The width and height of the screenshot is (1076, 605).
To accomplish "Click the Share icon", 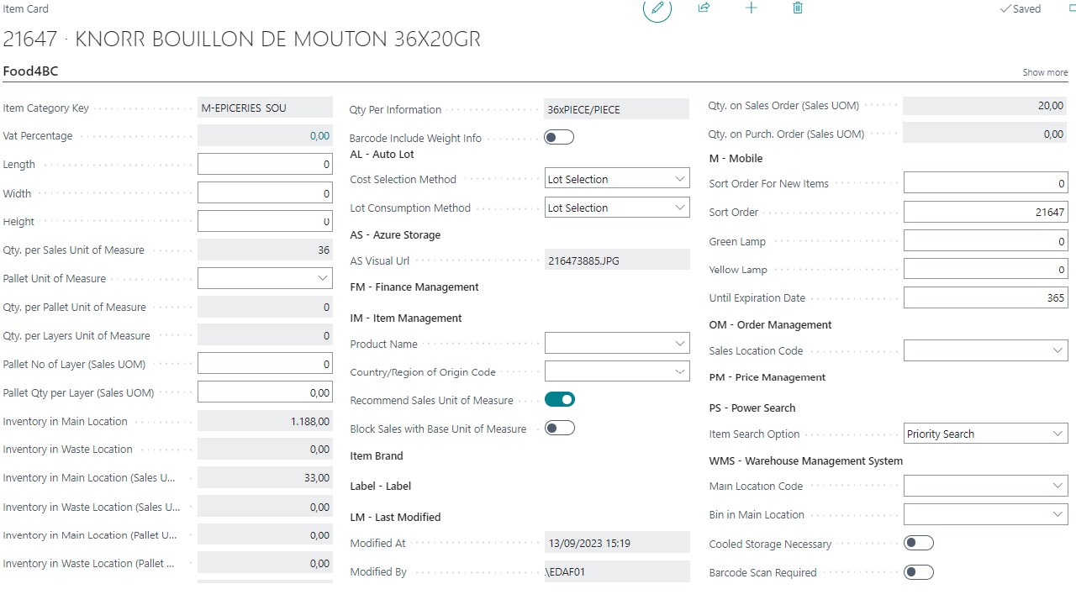I will point(704,8).
